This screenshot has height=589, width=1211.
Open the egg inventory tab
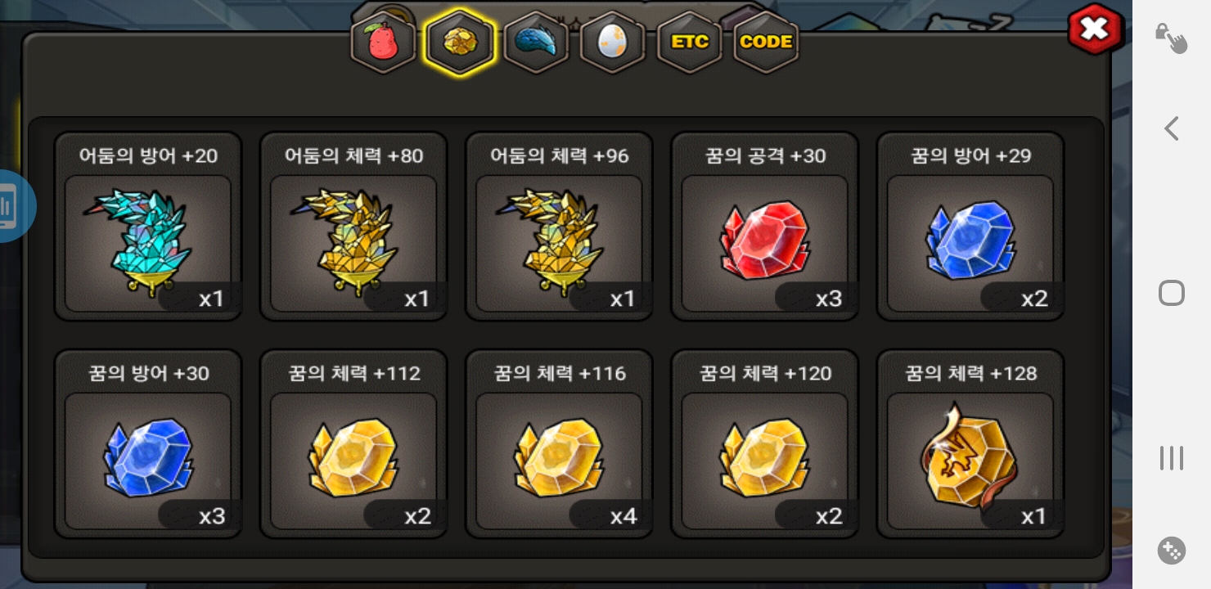pyautogui.click(x=613, y=43)
